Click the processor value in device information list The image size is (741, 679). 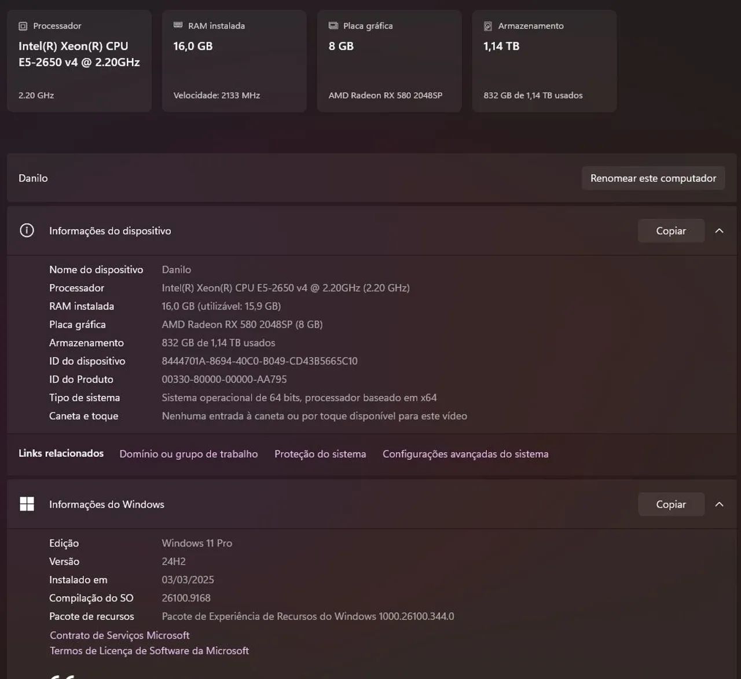tap(285, 288)
